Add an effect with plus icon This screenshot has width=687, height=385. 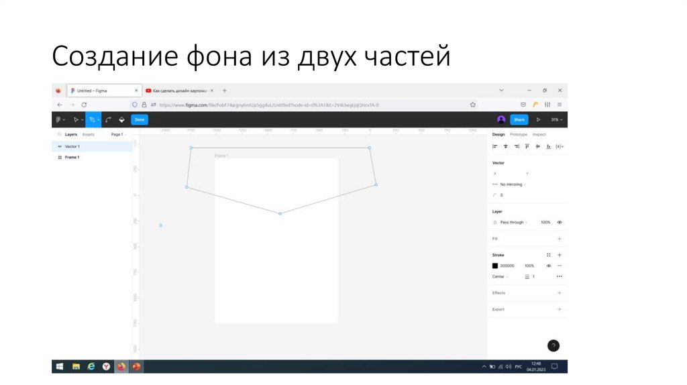point(560,293)
